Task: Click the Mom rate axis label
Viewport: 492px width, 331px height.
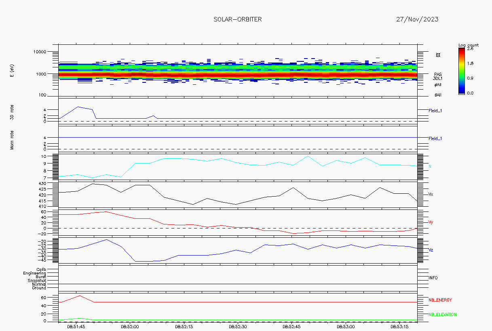Action: click(12, 140)
